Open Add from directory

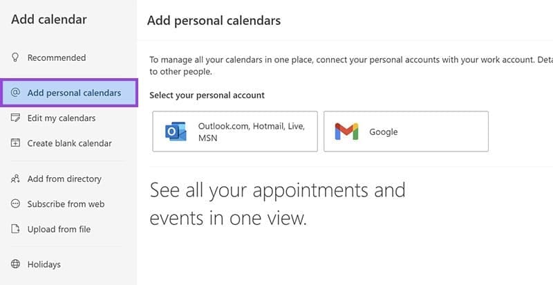(64, 179)
